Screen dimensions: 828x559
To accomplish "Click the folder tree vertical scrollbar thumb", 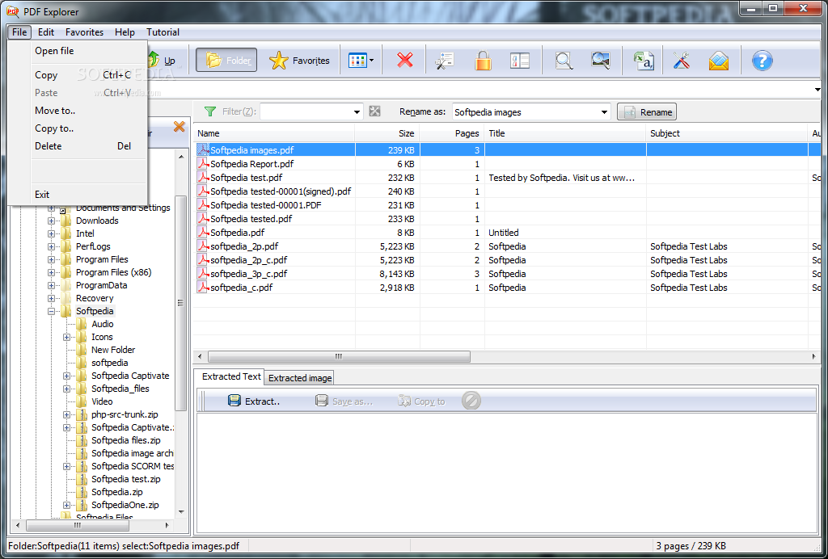I will coord(180,303).
